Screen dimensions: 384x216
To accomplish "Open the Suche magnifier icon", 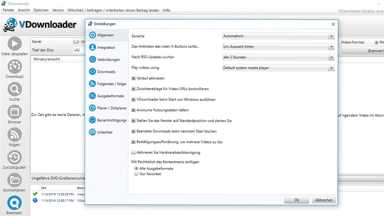I will 15,89.
